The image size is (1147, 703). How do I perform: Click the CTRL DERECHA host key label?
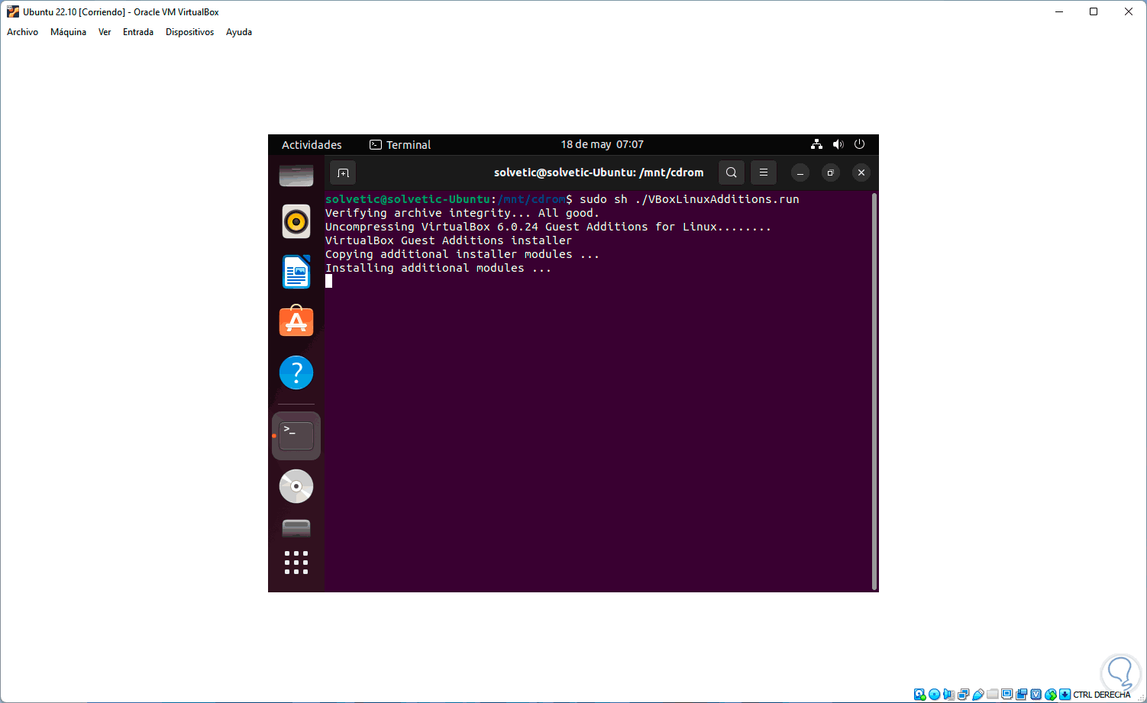click(1101, 695)
